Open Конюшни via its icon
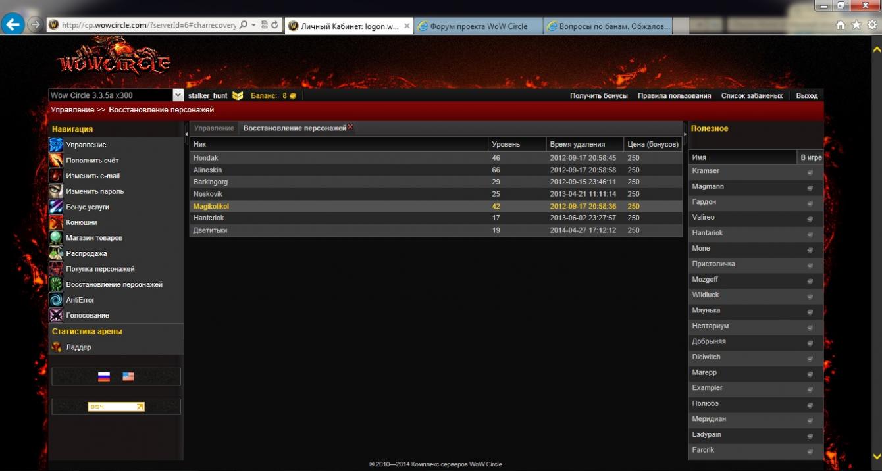 point(57,222)
